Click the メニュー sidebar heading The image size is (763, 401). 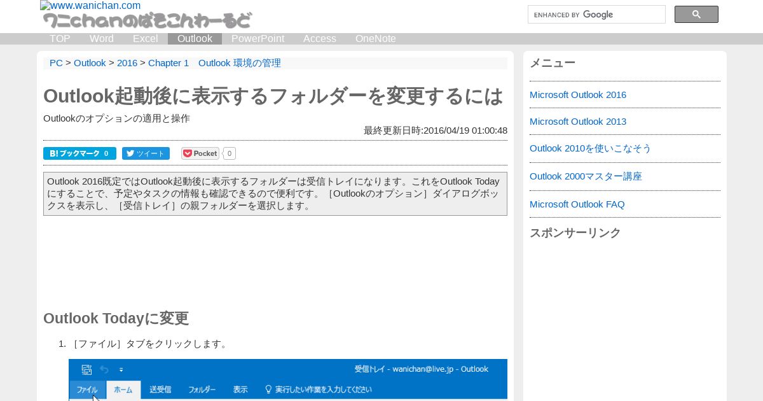pos(553,63)
